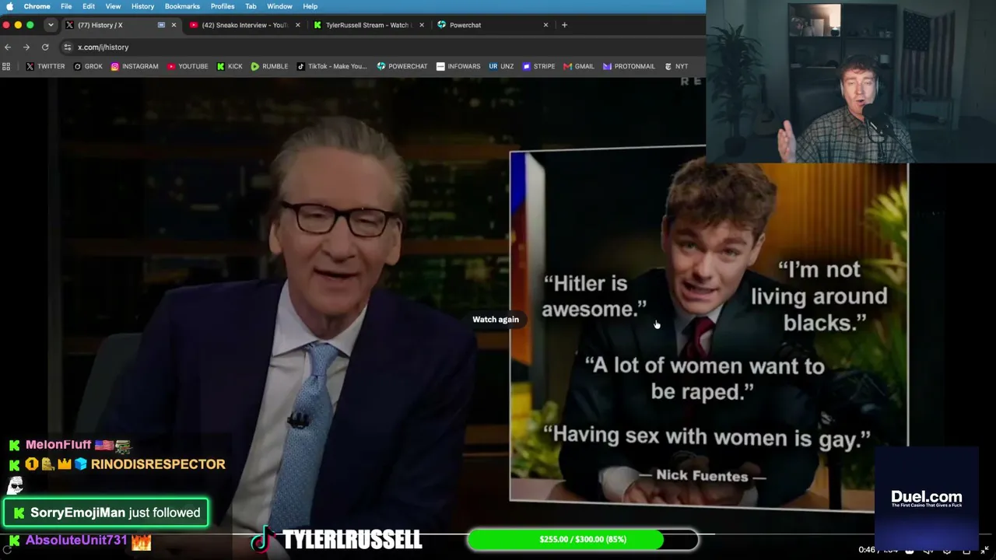Click the streamer webcam overlay
This screenshot has width=996, height=560.
click(850, 82)
